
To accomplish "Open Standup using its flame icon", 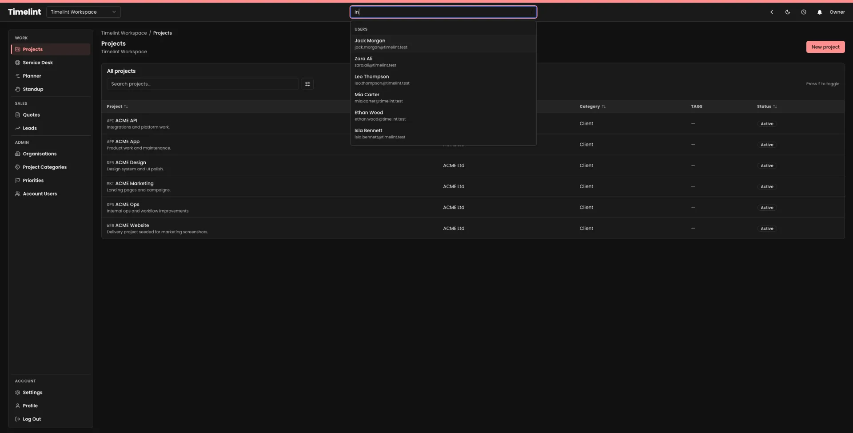I will [x=18, y=89].
